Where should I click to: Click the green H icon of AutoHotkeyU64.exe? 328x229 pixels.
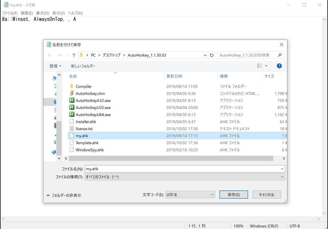pyautogui.click(x=72, y=115)
